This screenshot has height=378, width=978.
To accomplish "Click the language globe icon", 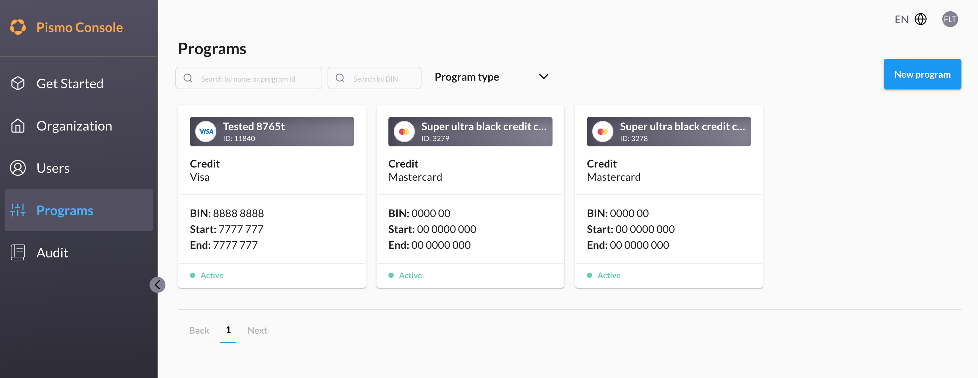I will click(x=920, y=19).
